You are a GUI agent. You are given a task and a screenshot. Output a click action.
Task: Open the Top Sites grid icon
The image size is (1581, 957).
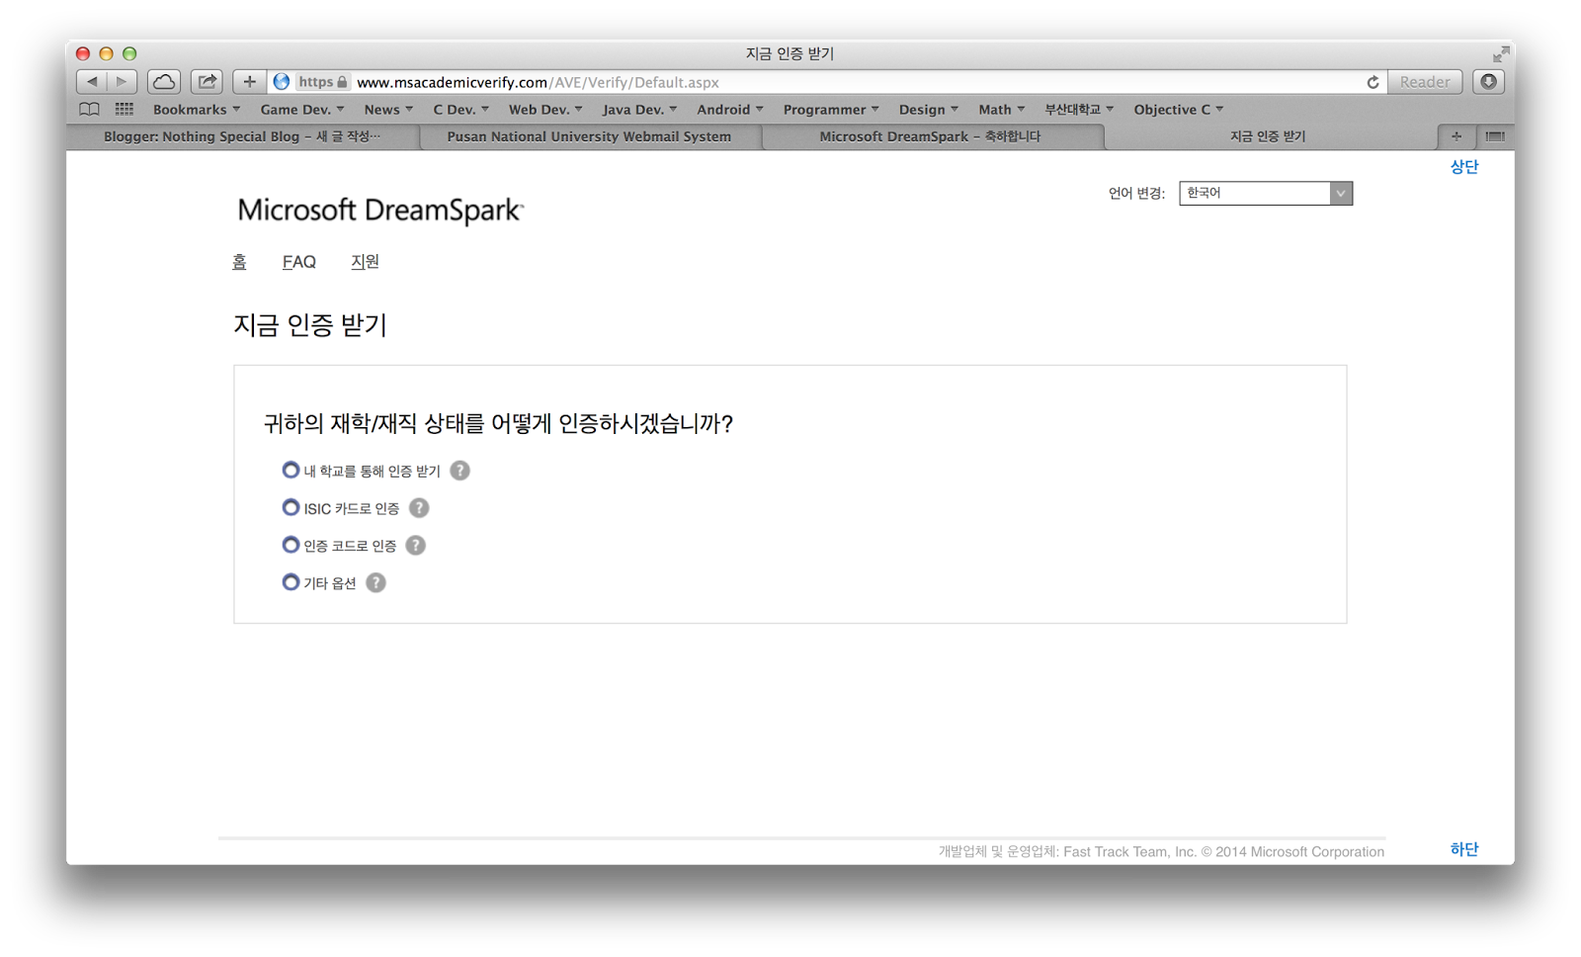(124, 110)
